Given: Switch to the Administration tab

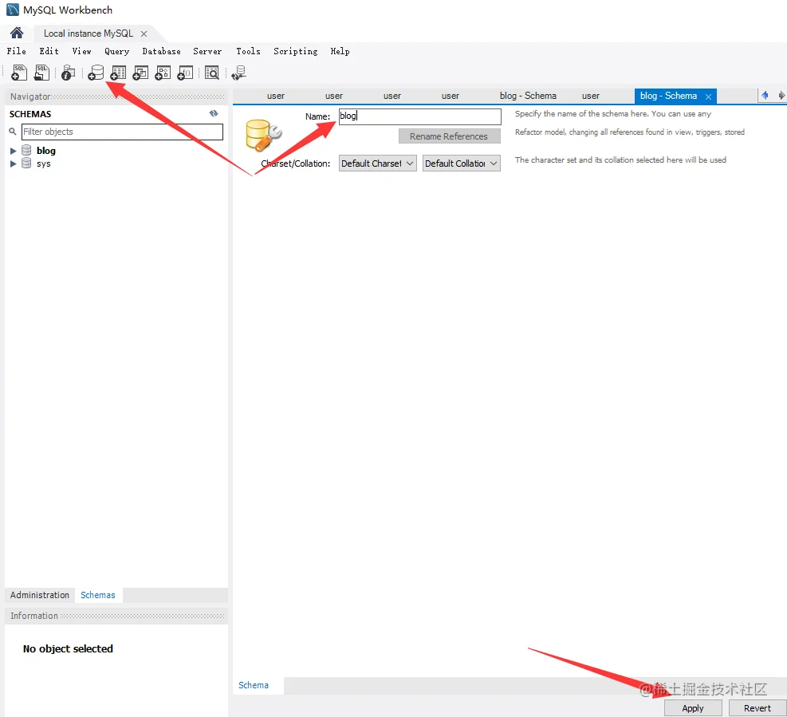Looking at the screenshot, I should [40, 595].
